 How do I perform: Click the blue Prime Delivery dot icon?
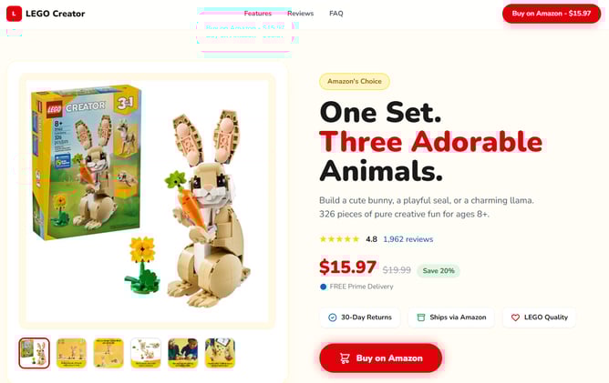click(323, 287)
